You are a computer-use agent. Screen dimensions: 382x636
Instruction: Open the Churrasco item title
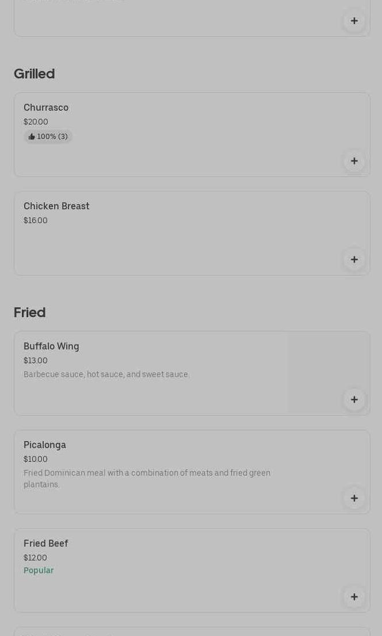coord(46,108)
